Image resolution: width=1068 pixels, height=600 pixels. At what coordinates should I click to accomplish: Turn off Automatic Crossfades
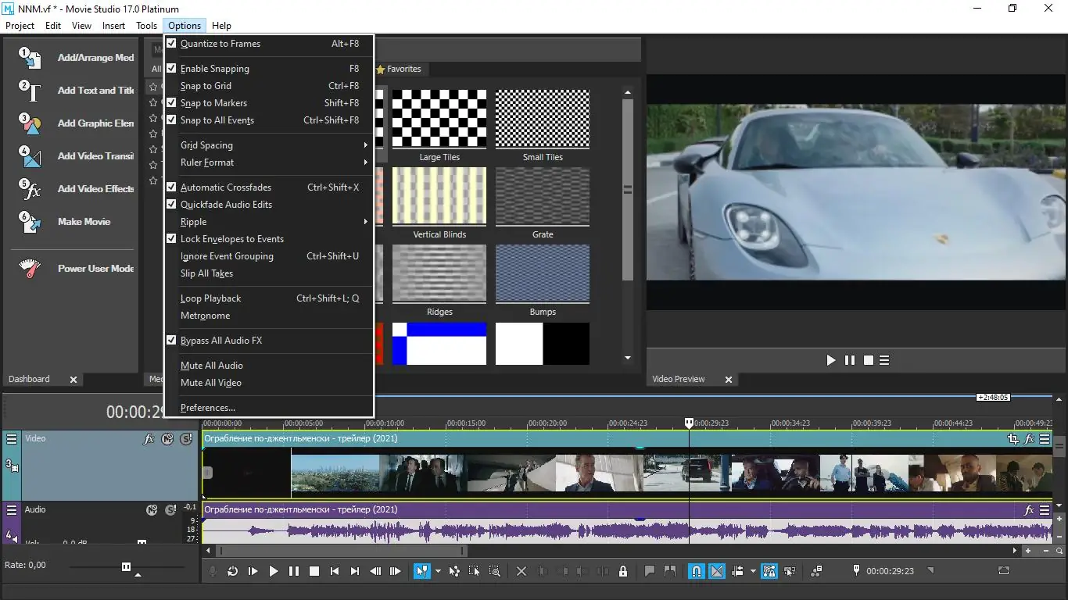(x=226, y=187)
